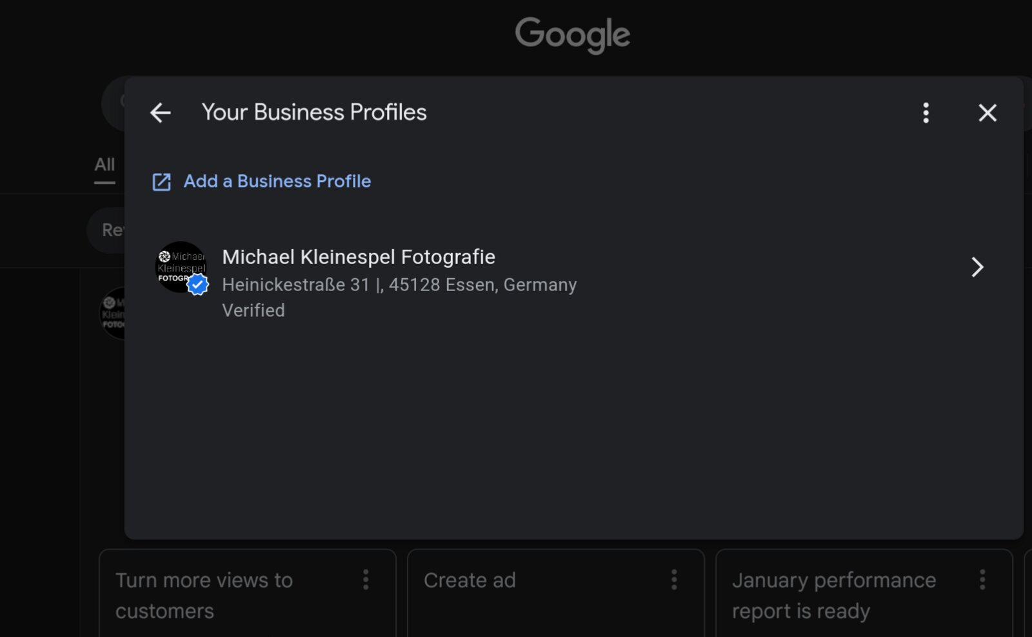The height and width of the screenshot is (637, 1032).
Task: Open the Turn more views to customers card
Action: coord(248,593)
